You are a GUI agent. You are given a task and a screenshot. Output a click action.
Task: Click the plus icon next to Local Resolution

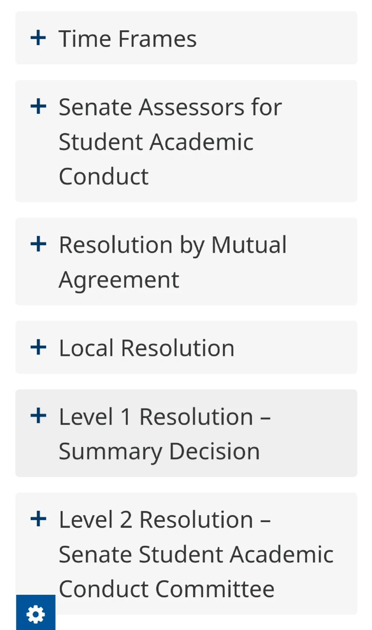pyautogui.click(x=38, y=347)
